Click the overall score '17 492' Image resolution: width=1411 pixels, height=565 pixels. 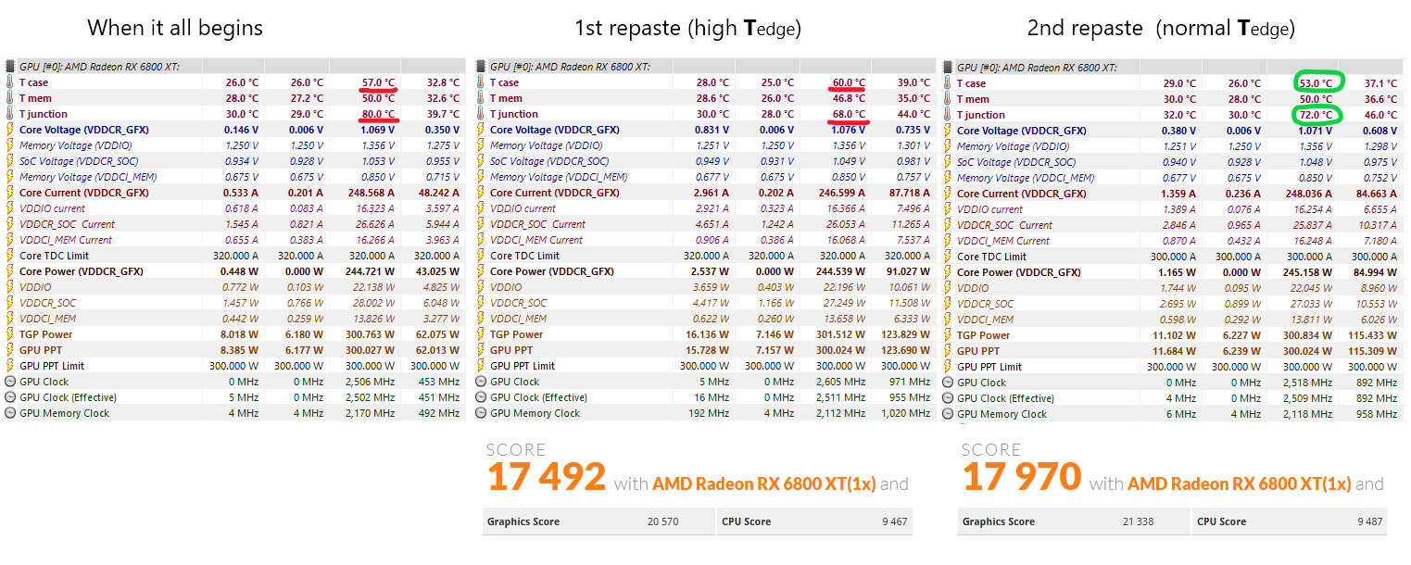click(546, 478)
